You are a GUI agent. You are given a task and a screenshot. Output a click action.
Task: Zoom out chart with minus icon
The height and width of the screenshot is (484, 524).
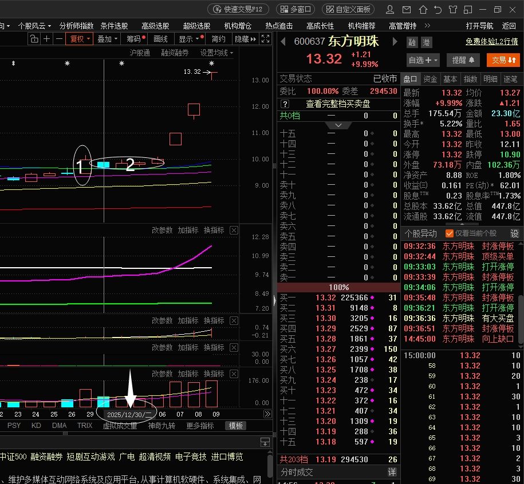pyautogui.click(x=59, y=39)
